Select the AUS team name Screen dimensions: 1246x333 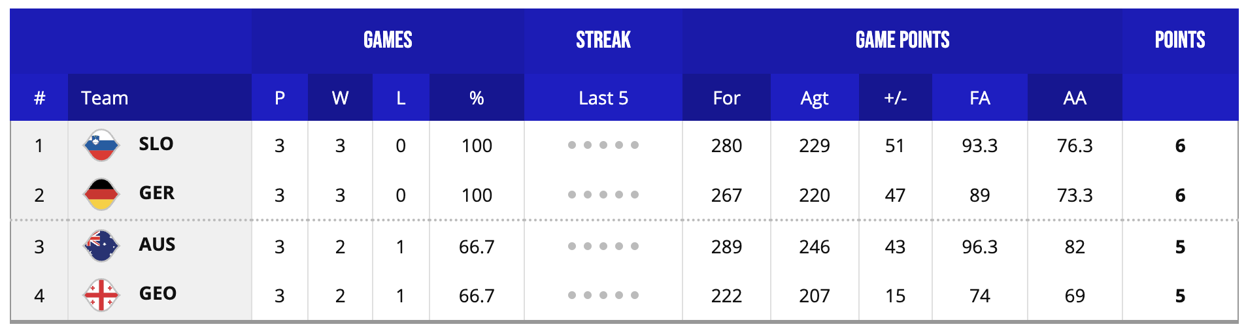(x=157, y=245)
